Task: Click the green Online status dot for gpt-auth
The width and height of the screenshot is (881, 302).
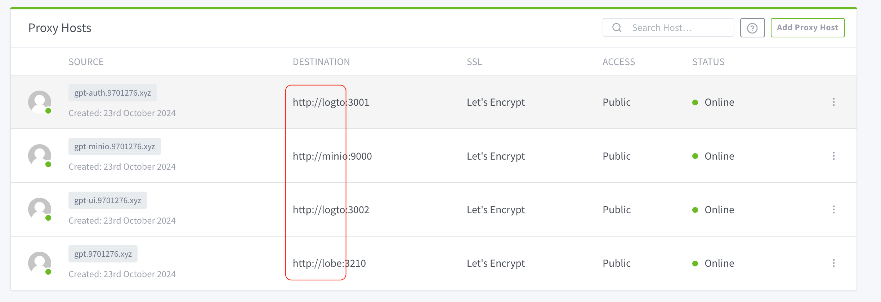Action: (x=695, y=102)
